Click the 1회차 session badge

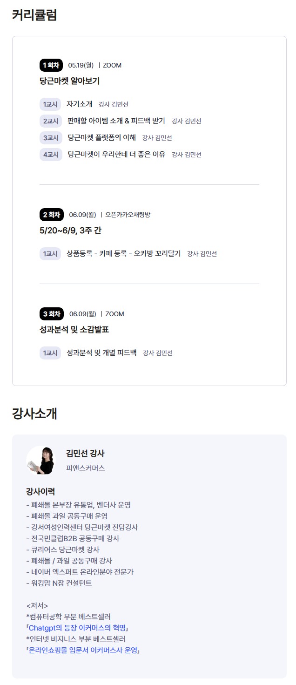[51, 65]
